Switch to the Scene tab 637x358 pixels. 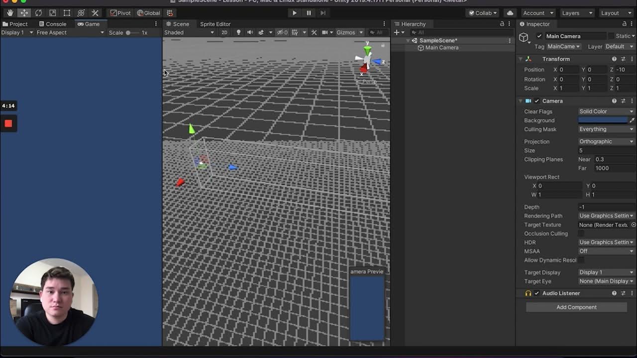coord(178,24)
